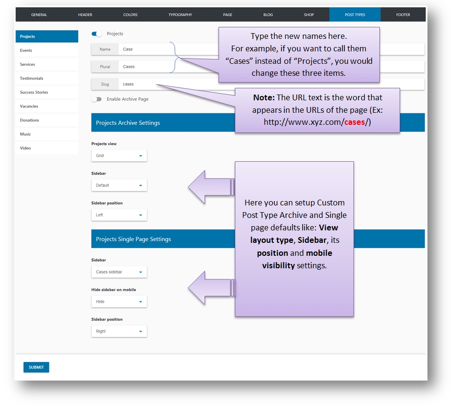Viewport: 451px width, 407px height.
Task: Expand Hide sidebar on mobile dropdown
Action: coord(119,302)
